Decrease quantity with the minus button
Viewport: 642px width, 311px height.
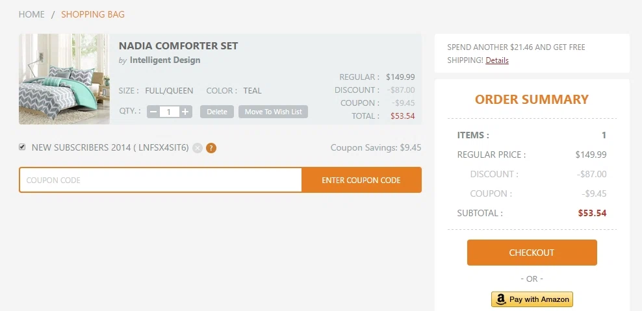(x=153, y=112)
